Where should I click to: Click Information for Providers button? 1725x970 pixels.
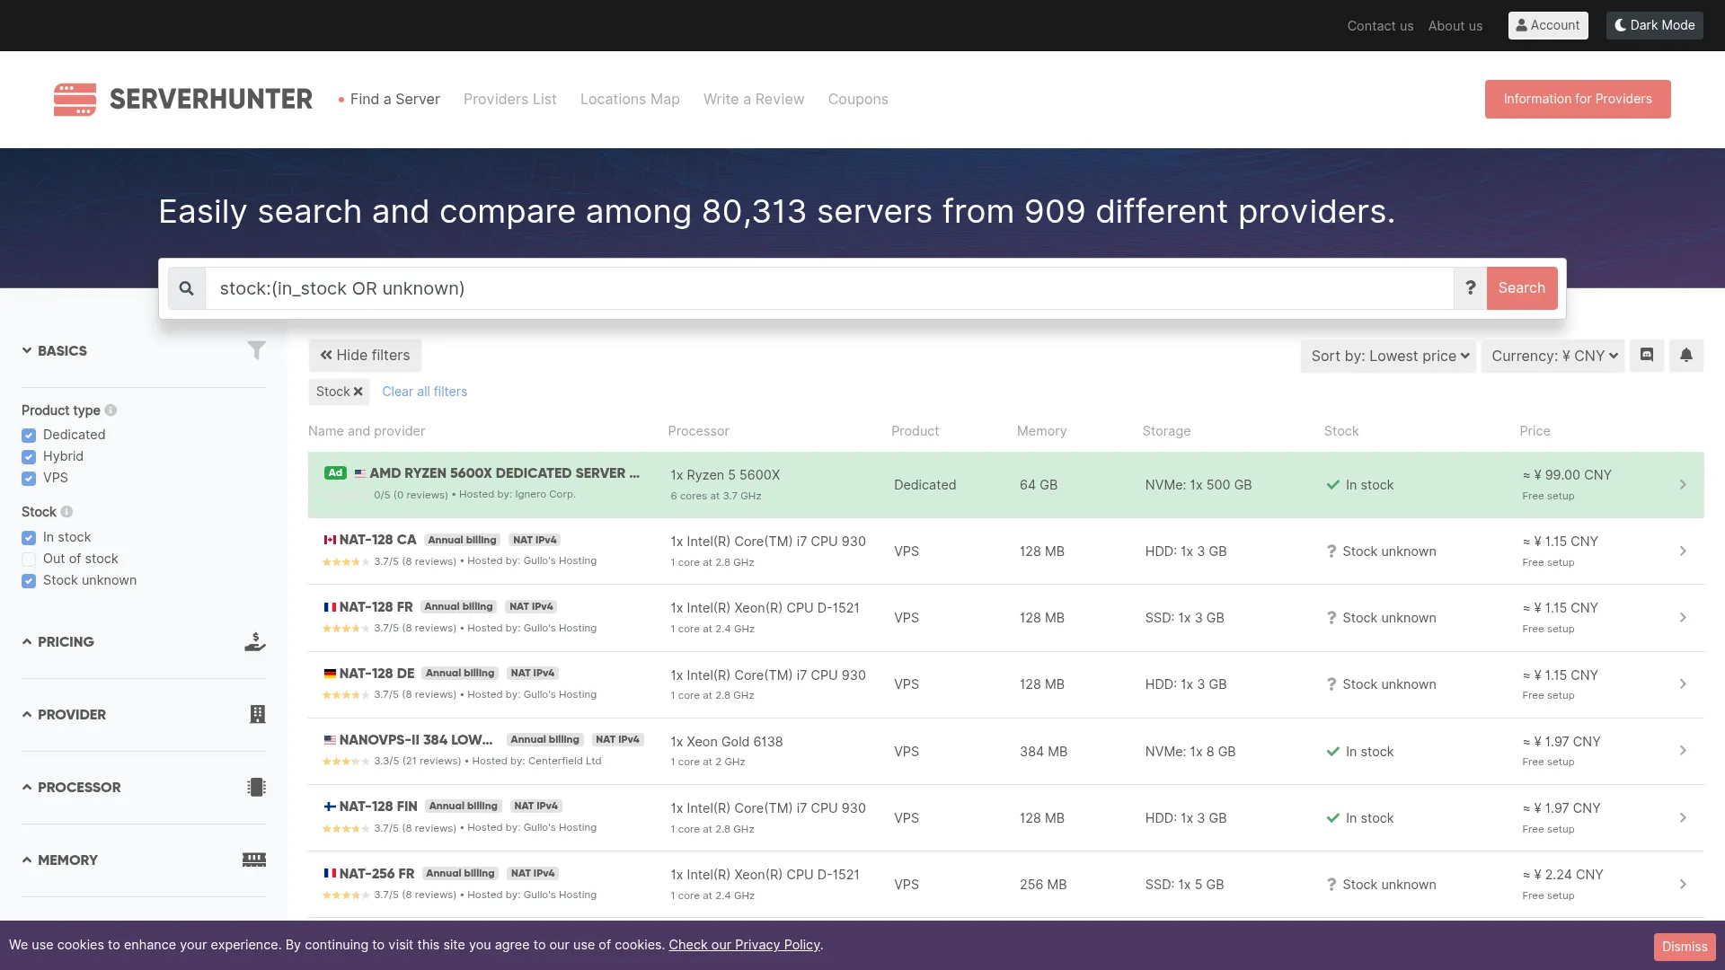point(1578,99)
